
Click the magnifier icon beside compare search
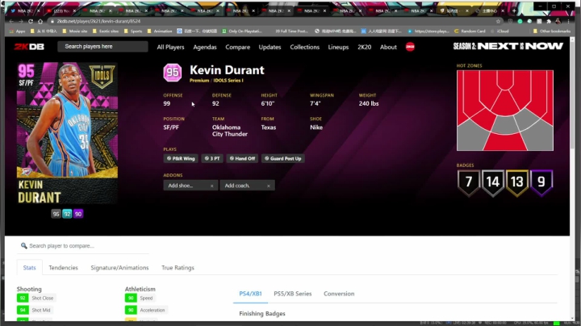coord(23,245)
